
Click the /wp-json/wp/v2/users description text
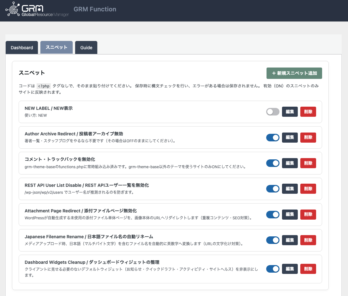(x=80, y=192)
